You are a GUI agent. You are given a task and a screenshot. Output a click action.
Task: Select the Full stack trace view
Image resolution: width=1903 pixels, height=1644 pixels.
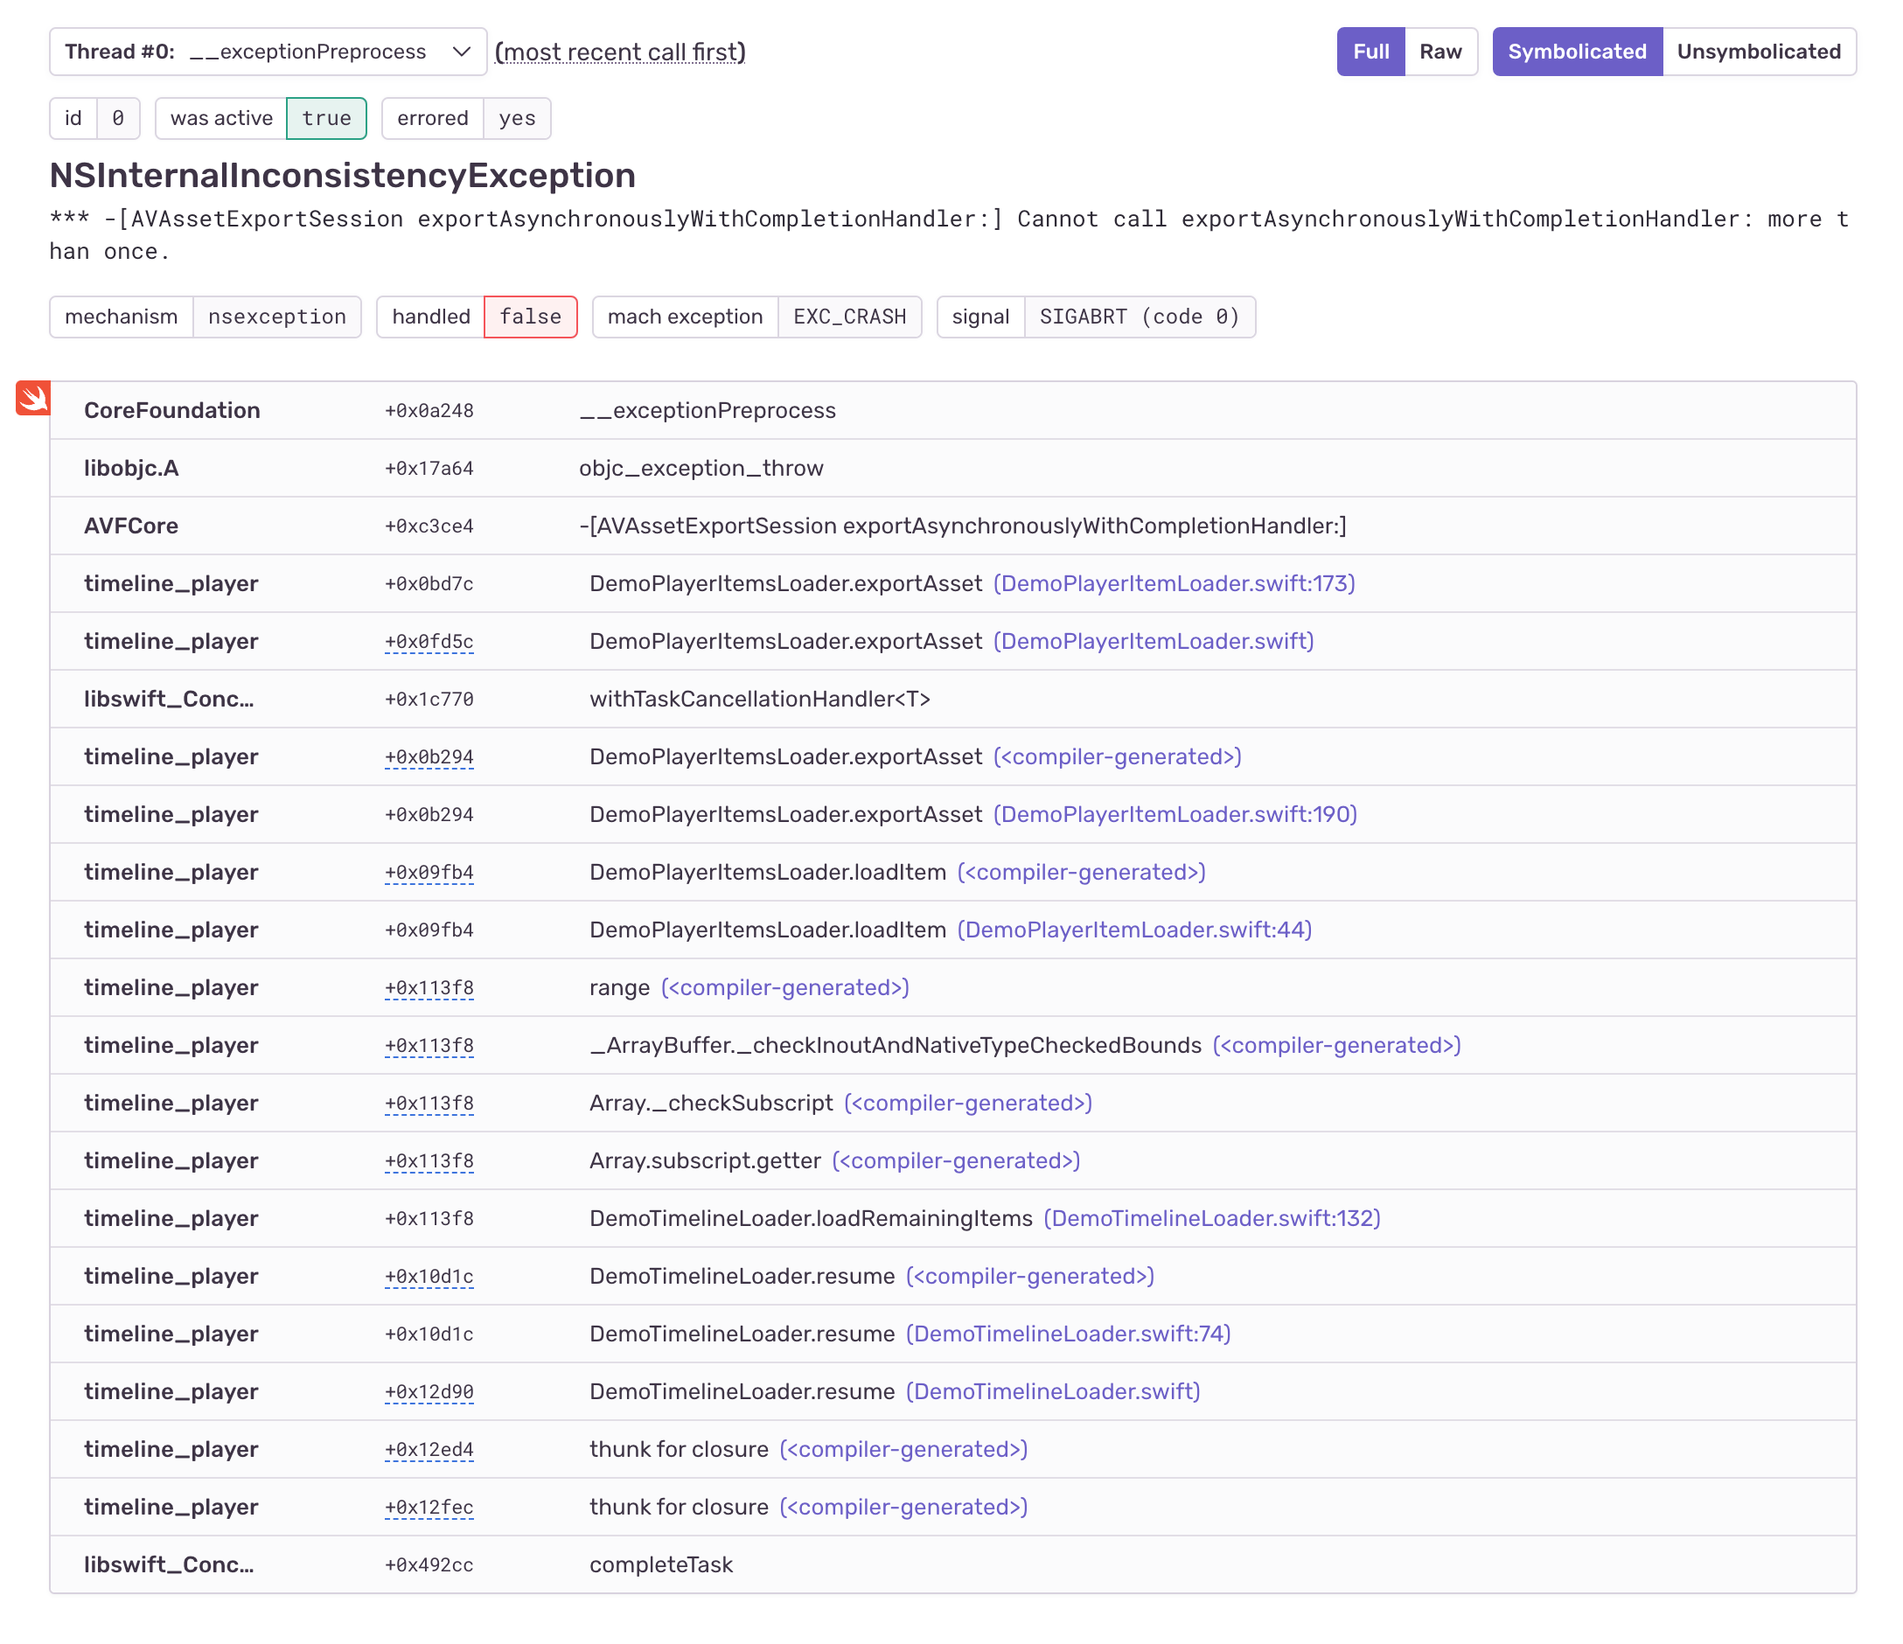point(1370,52)
